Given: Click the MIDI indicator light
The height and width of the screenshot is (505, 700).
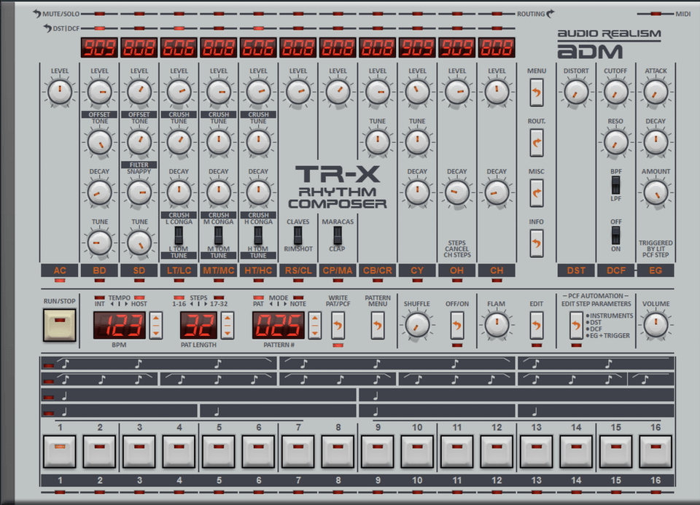Looking at the screenshot, I should (656, 14).
